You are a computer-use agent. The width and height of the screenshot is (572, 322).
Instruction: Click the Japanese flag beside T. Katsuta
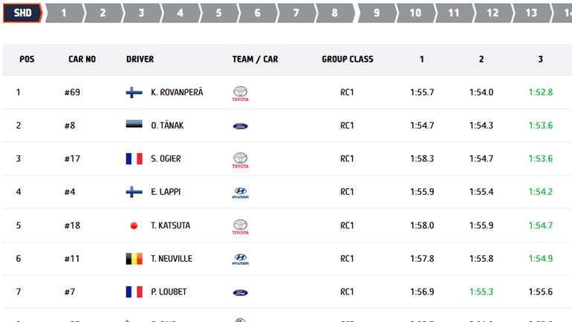point(134,225)
